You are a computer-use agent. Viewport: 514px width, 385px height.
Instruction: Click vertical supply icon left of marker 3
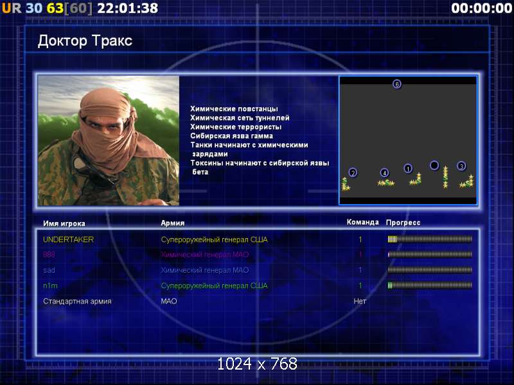pos(445,177)
